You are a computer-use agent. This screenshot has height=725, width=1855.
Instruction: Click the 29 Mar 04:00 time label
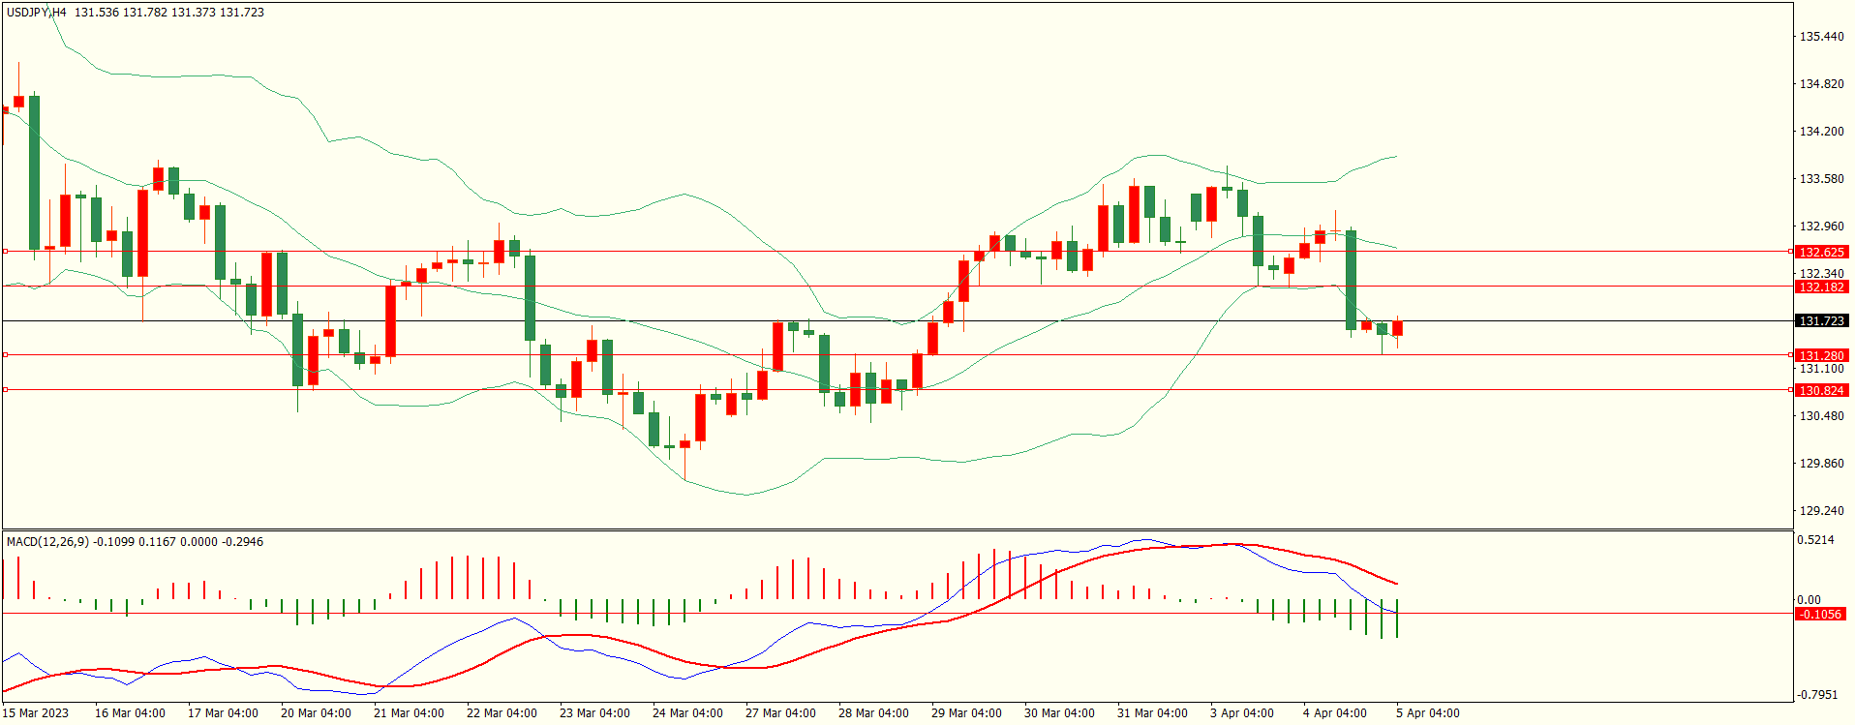coord(966,713)
